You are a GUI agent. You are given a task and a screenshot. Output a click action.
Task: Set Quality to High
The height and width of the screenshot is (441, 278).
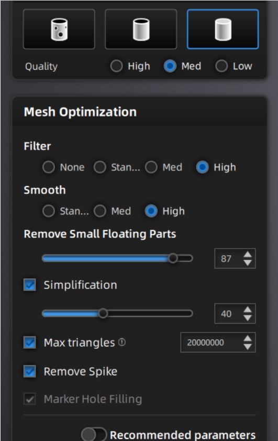tap(116, 66)
